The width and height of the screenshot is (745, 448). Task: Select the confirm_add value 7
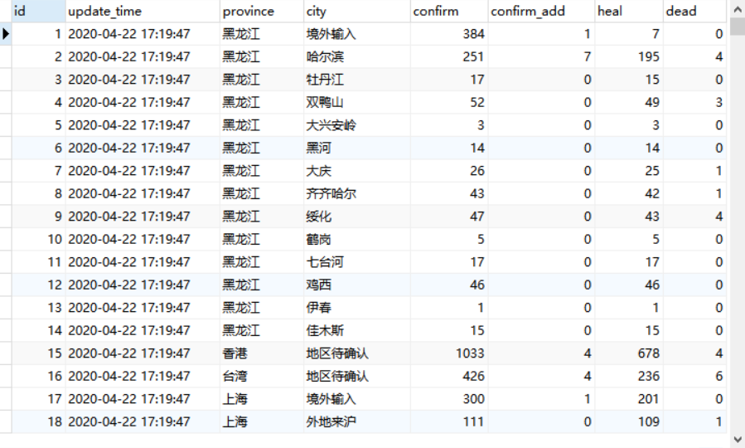588,56
